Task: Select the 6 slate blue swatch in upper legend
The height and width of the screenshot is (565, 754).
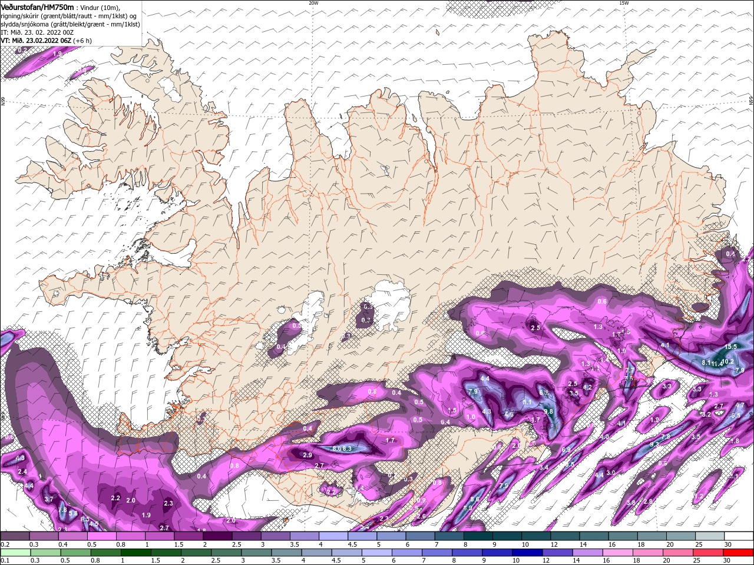Action: click(x=421, y=536)
